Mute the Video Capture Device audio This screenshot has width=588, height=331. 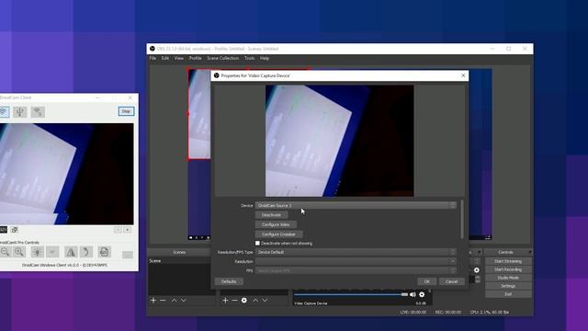[x=413, y=294]
